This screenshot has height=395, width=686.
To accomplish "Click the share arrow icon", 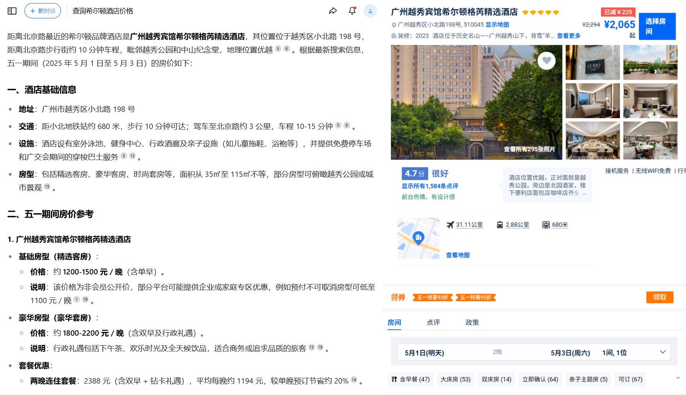I will click(x=333, y=11).
